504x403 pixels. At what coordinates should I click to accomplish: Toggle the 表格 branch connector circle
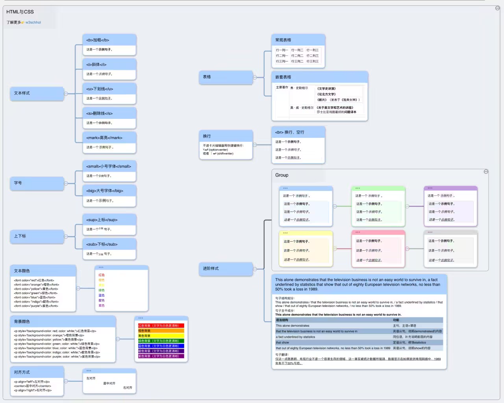(255, 78)
